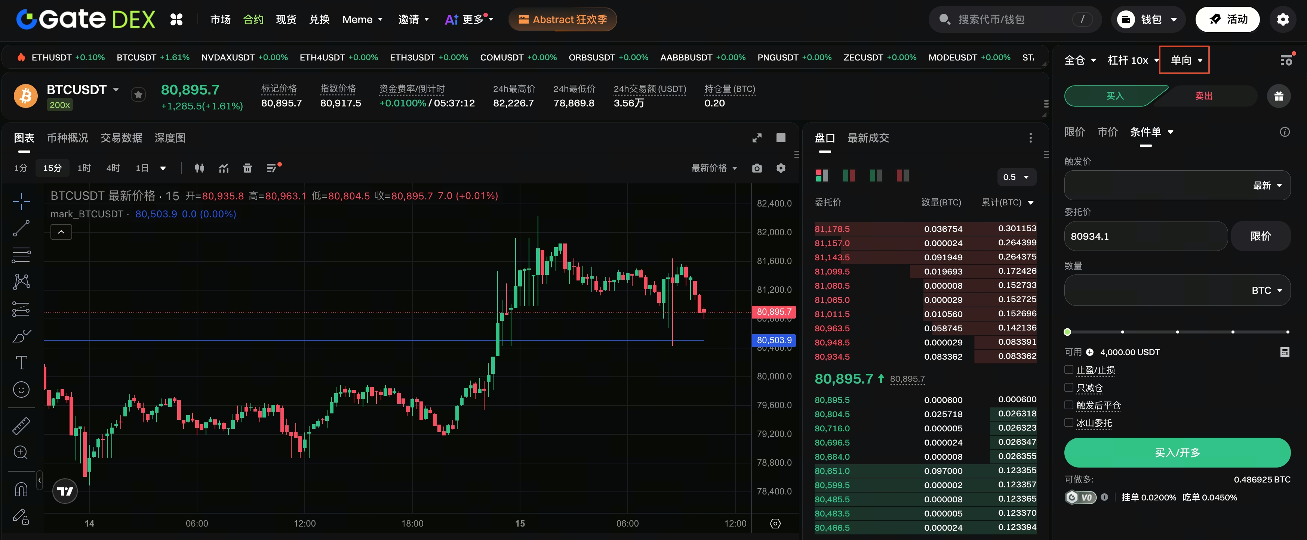Open the ruler measure tool
This screenshot has width=1307, height=540.
pyautogui.click(x=21, y=426)
